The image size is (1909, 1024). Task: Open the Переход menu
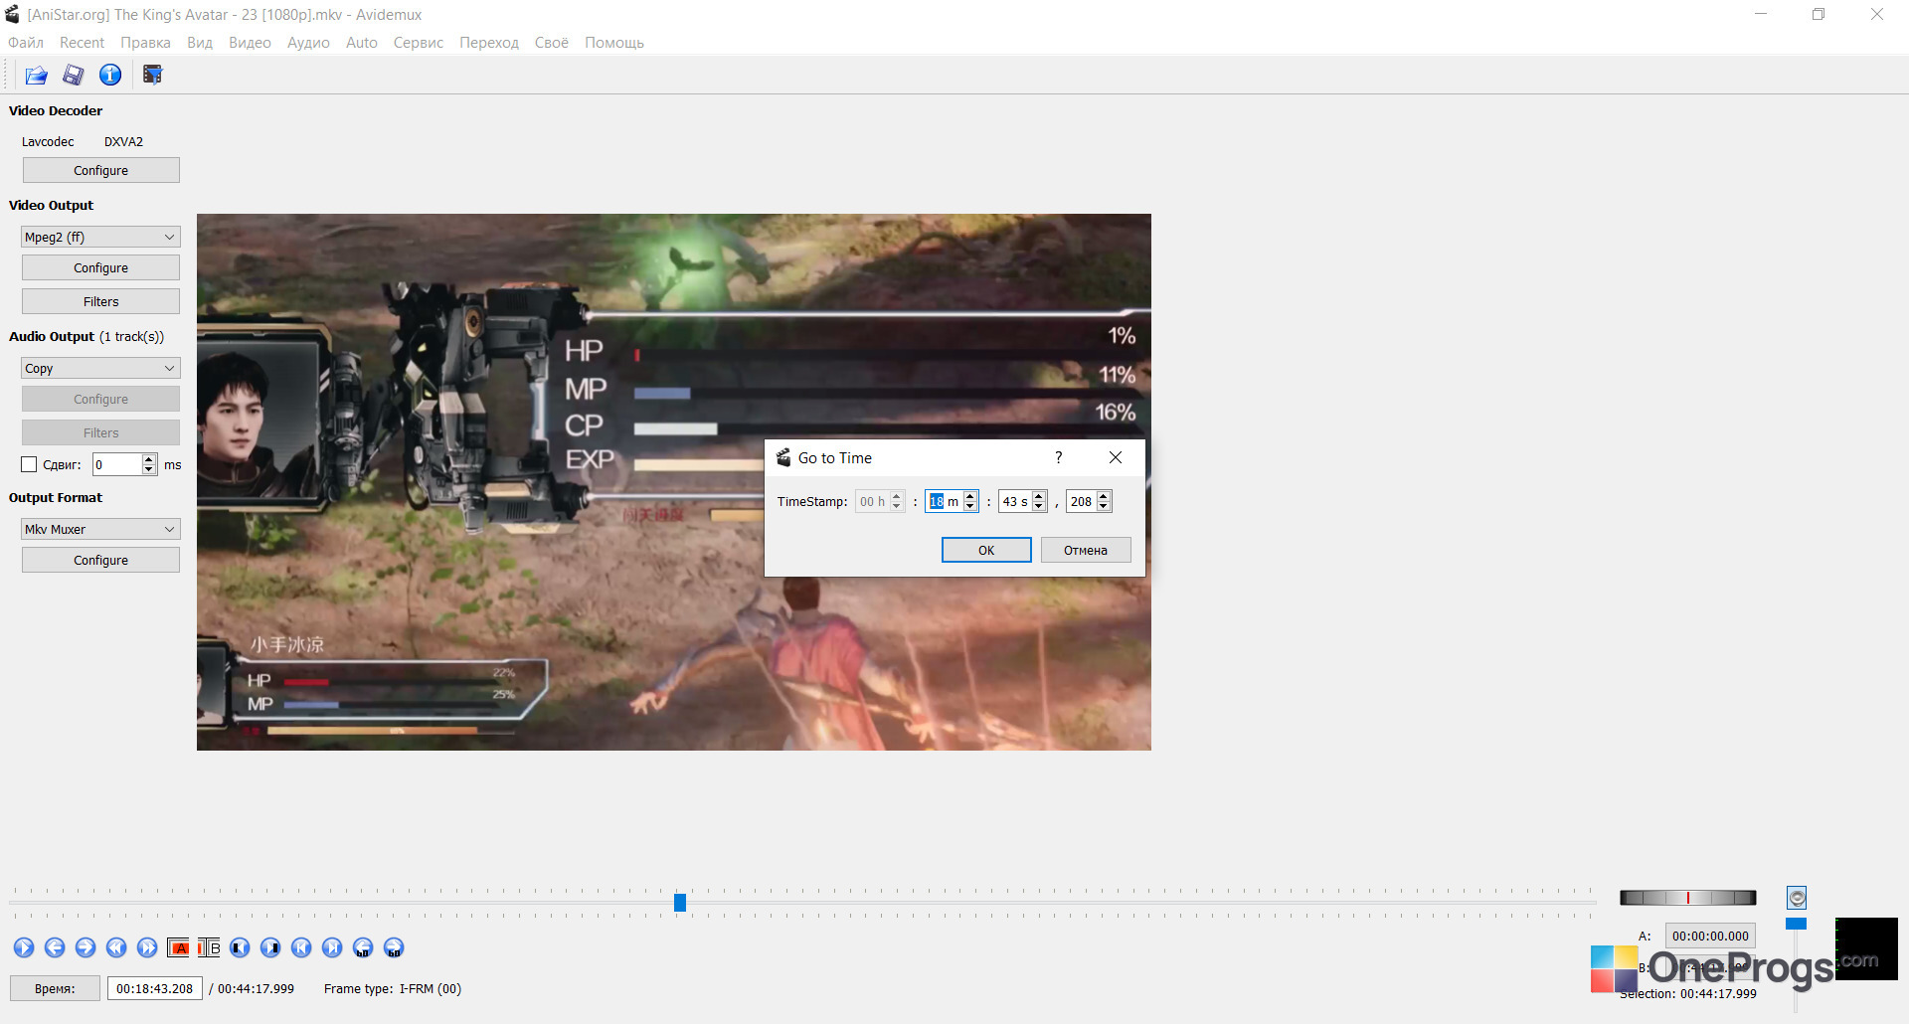point(489,43)
